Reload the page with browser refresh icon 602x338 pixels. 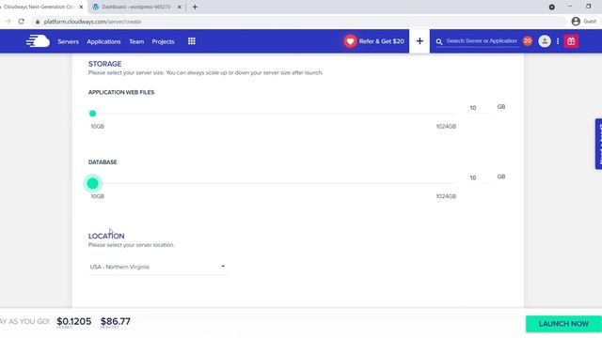[x=21, y=22]
